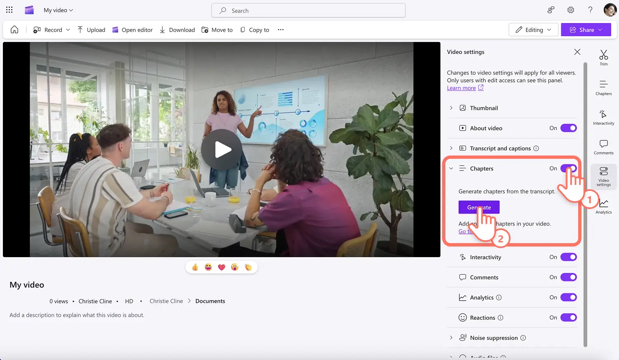Click the Reactions smiley icon in settings
619x360 pixels.
click(463, 318)
